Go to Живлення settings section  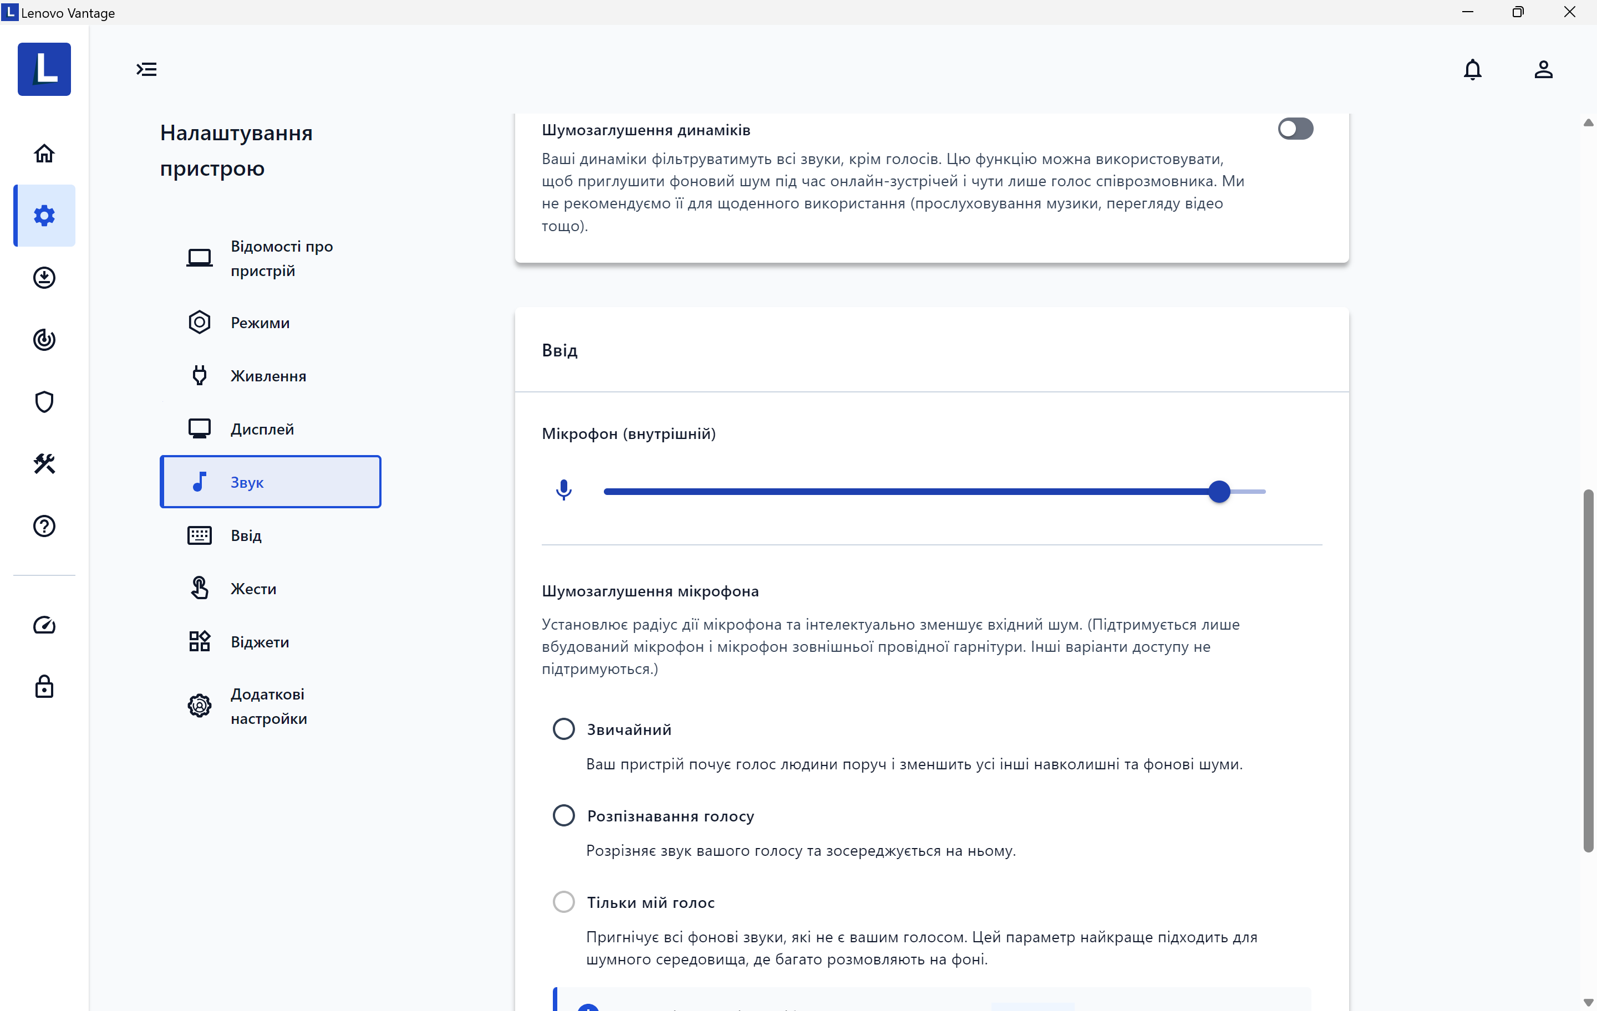[x=268, y=376]
